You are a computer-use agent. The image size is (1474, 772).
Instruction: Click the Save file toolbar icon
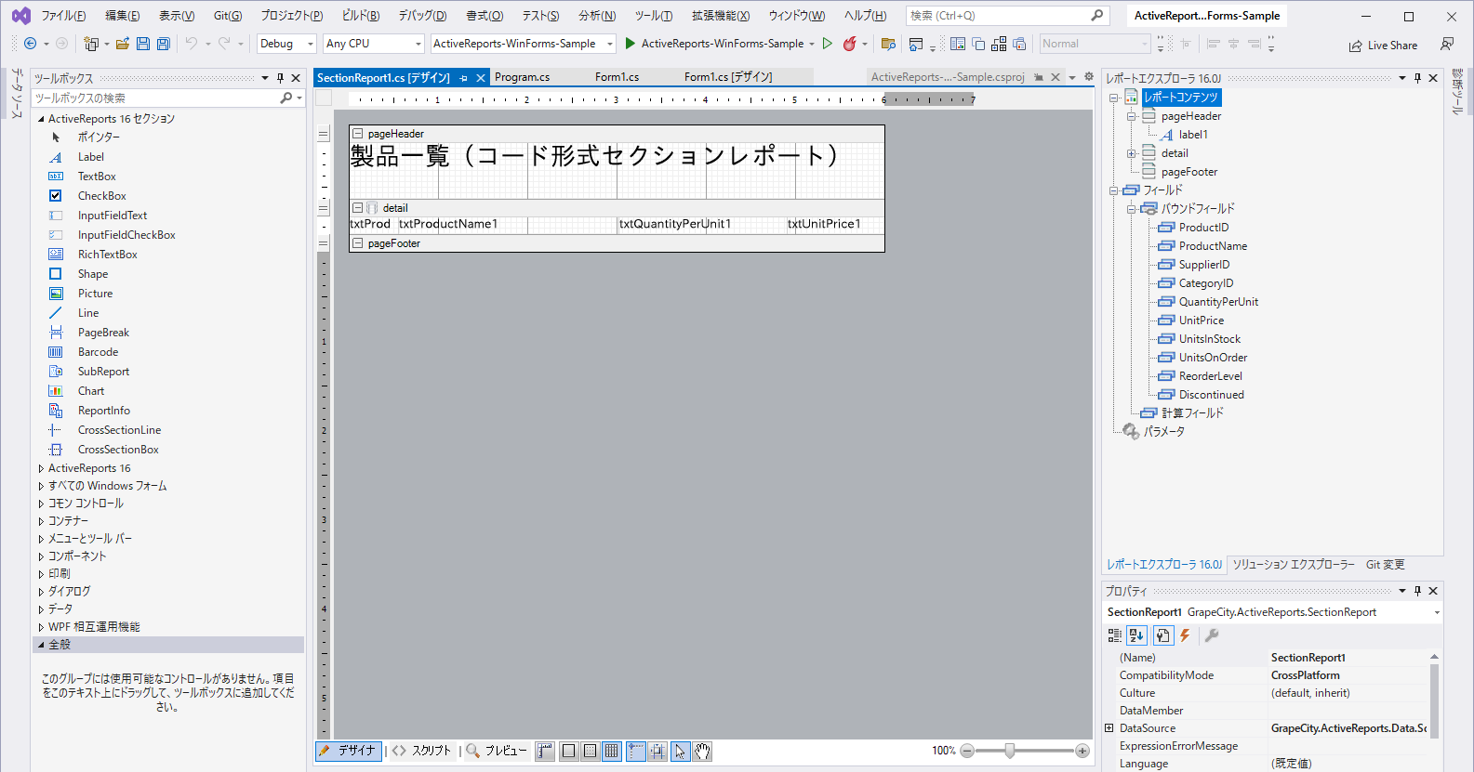(143, 44)
